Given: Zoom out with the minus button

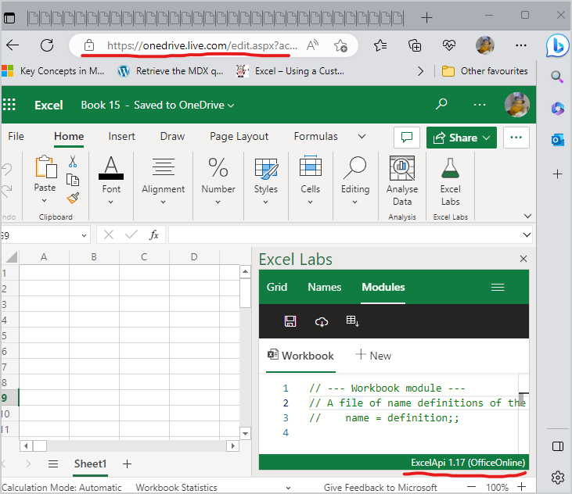Looking at the screenshot, I should (x=472, y=487).
